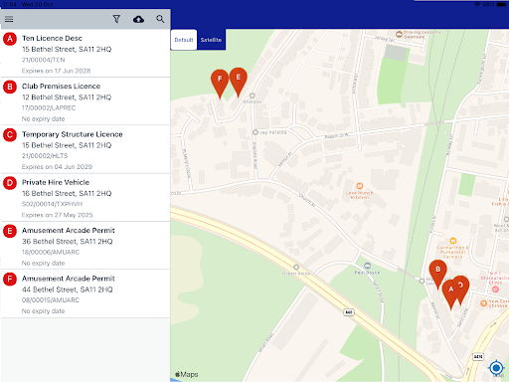The height and width of the screenshot is (382, 509).
Task: Open Private Hire Vehicle entry
Action: click(x=85, y=198)
